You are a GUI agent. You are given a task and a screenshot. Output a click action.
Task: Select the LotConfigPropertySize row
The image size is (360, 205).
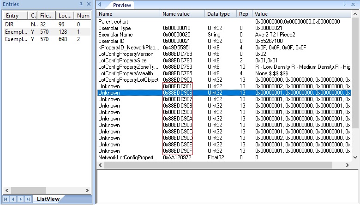[x=224, y=60]
